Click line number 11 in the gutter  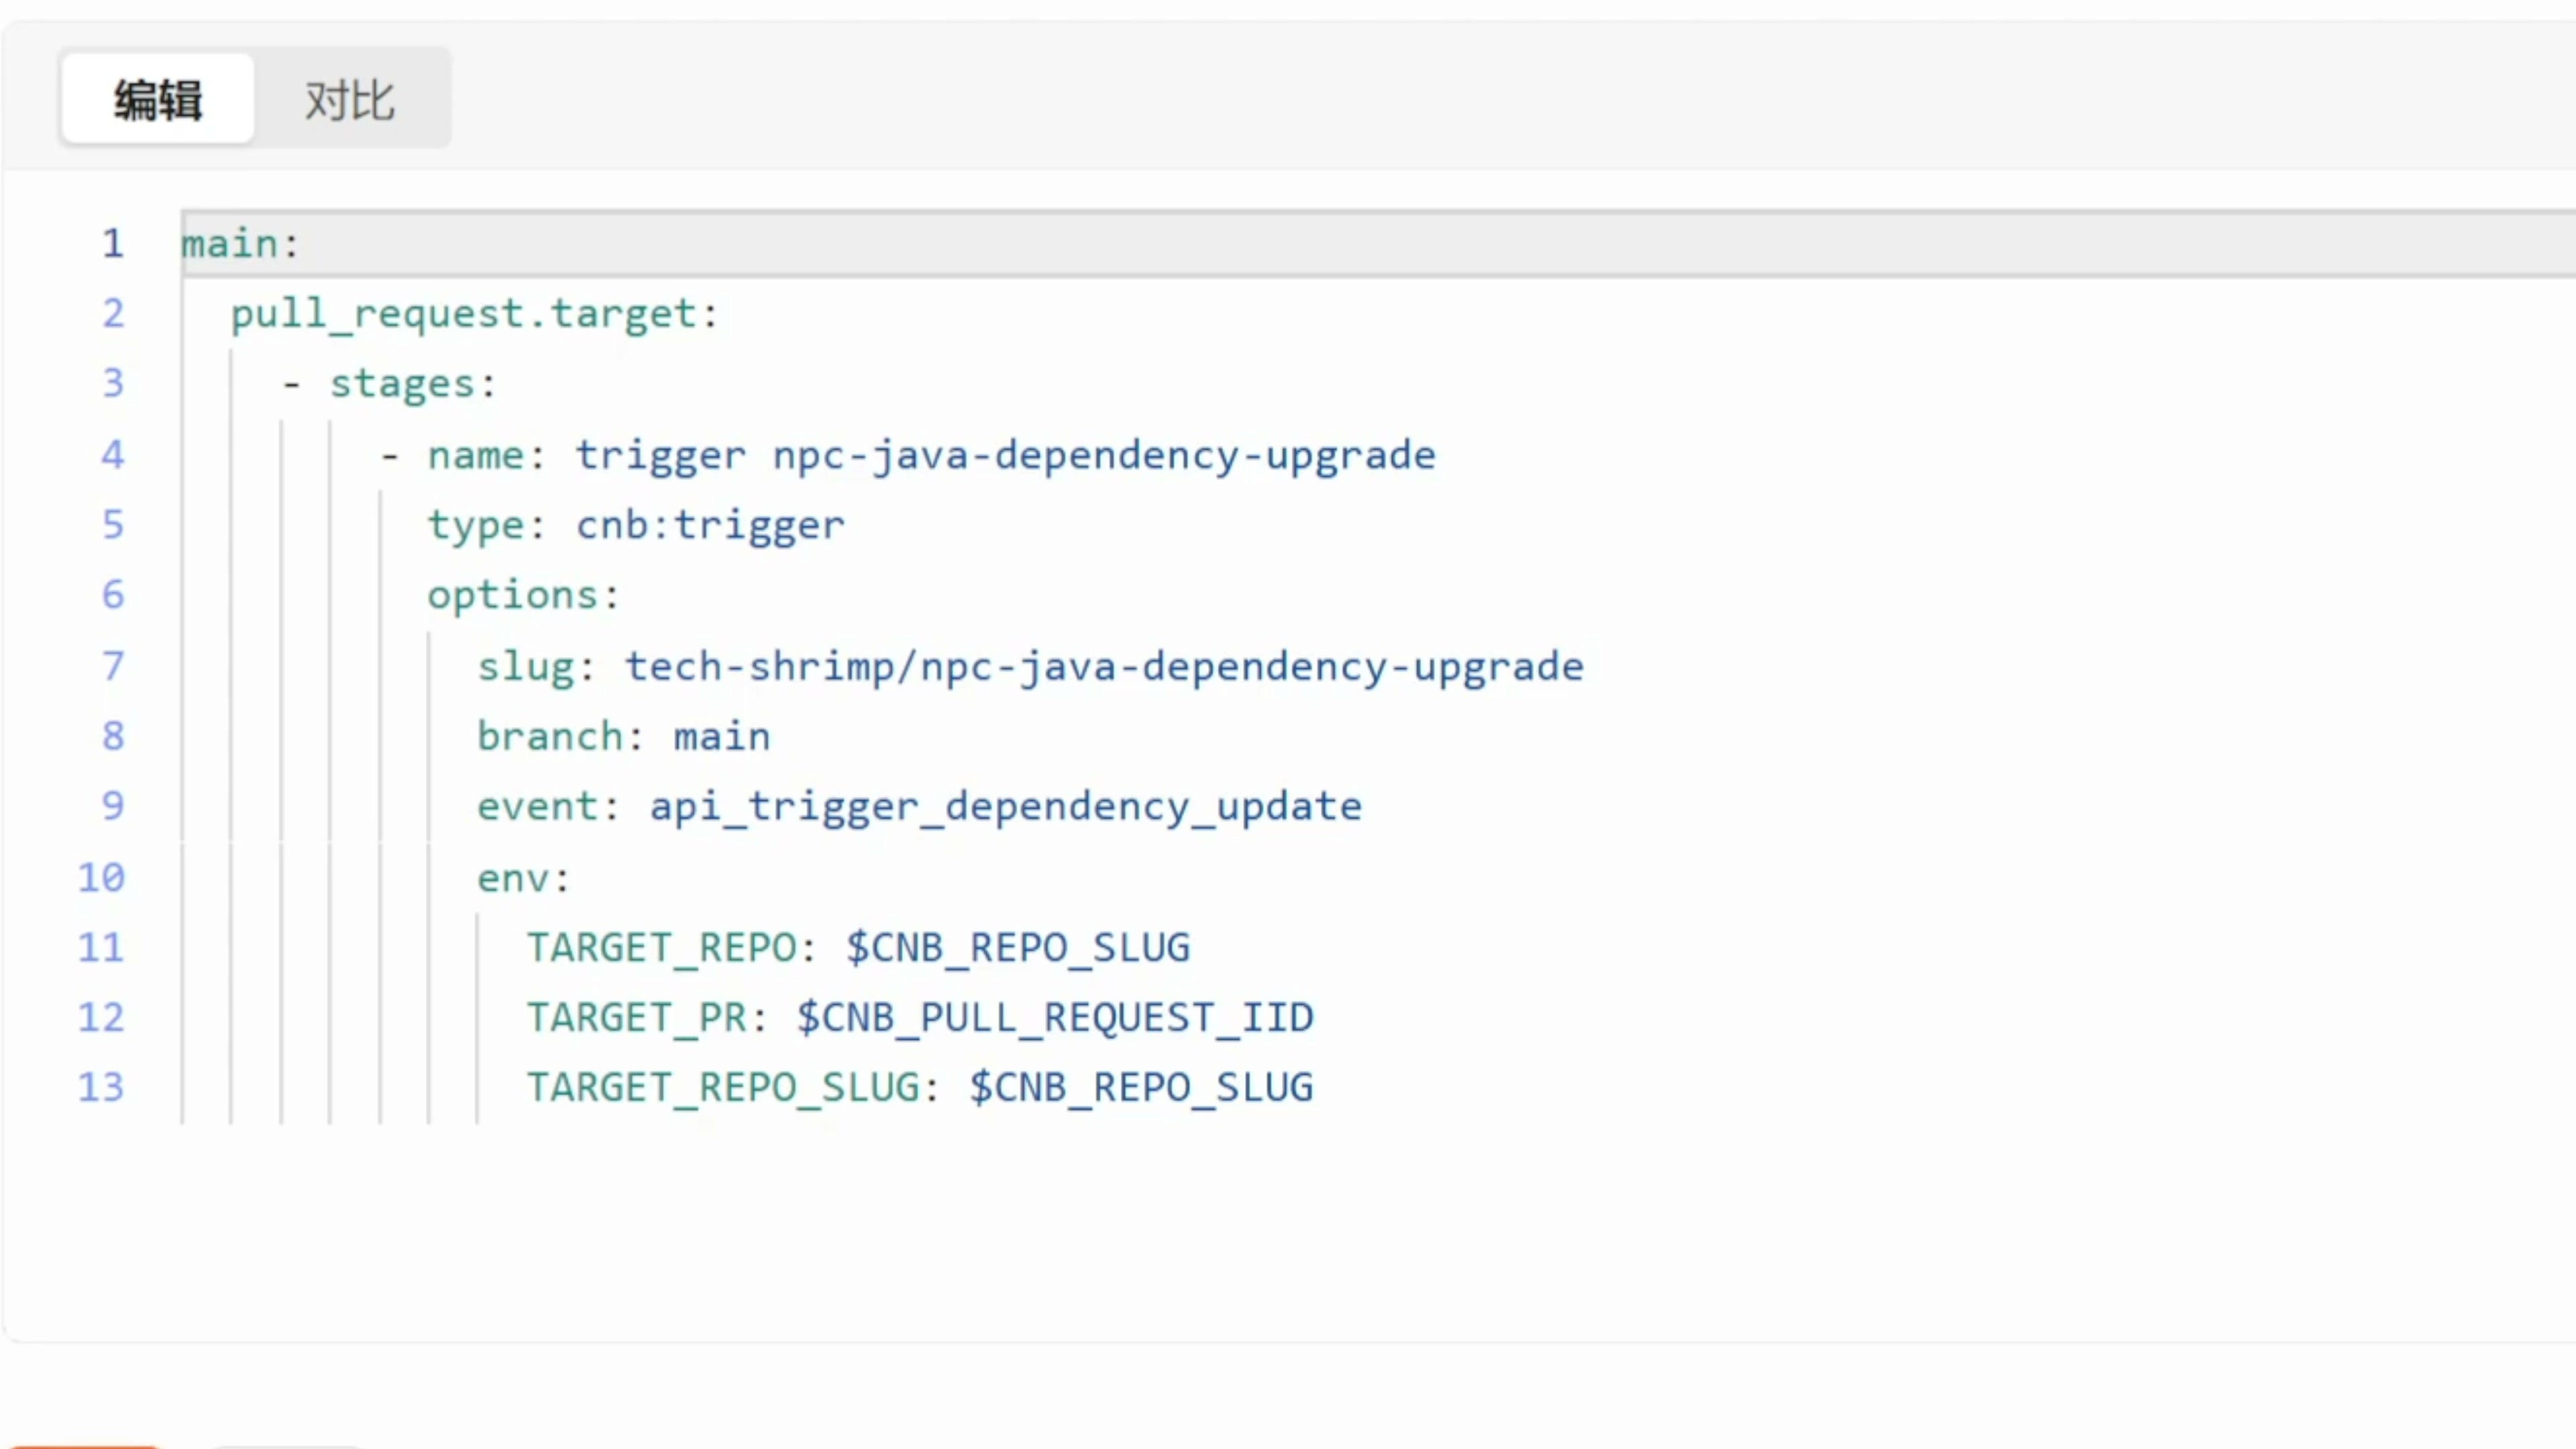101,948
